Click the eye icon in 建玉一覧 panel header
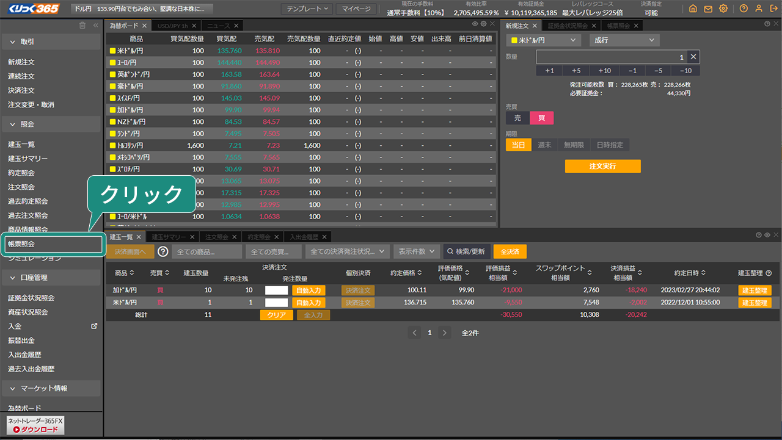Image resolution: width=782 pixels, height=440 pixels. click(767, 235)
